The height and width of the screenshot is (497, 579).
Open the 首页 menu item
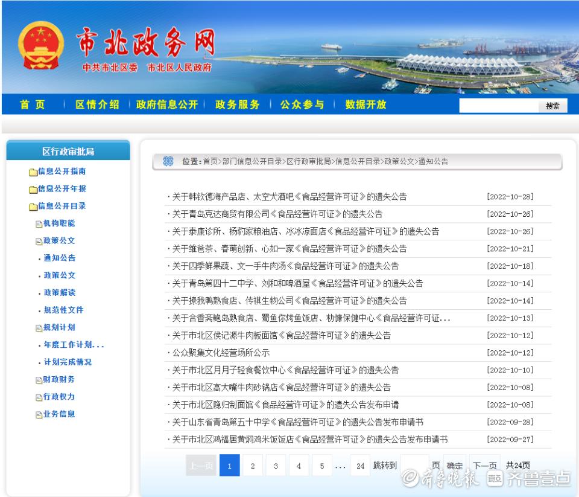click(x=32, y=104)
